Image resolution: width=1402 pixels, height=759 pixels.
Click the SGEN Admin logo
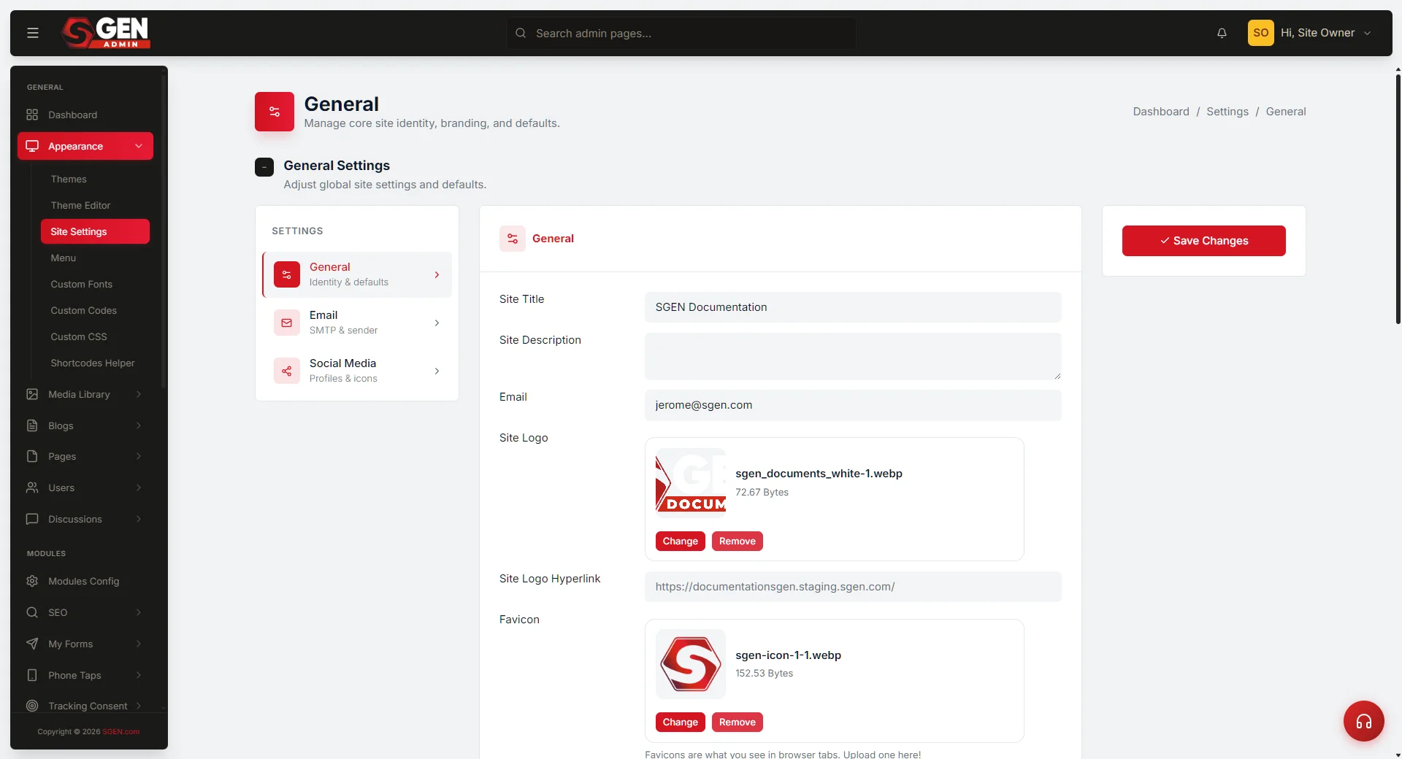pos(106,33)
